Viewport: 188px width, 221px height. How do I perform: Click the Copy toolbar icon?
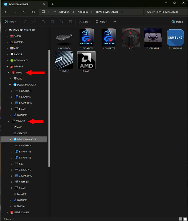(x=34, y=22)
